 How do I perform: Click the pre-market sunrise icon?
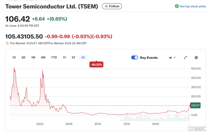click(x=7, y=43)
